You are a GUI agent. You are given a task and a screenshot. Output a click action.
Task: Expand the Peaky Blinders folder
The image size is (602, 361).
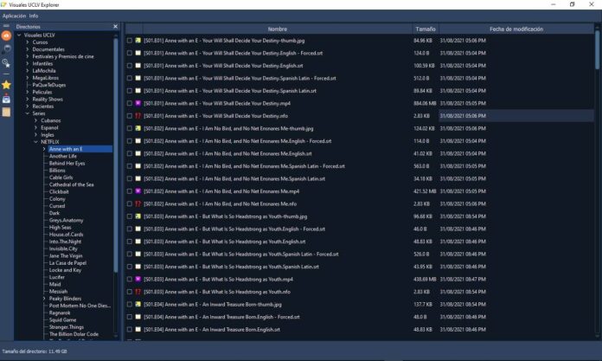pyautogui.click(x=44, y=299)
